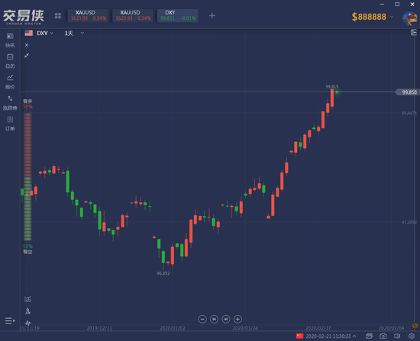Take a screenshot with the camera icon
The width and height of the screenshot is (420, 341).
383,336
